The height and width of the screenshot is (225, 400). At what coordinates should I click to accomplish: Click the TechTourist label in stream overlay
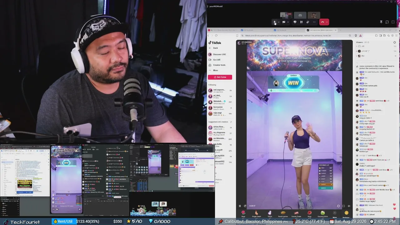click(25, 222)
